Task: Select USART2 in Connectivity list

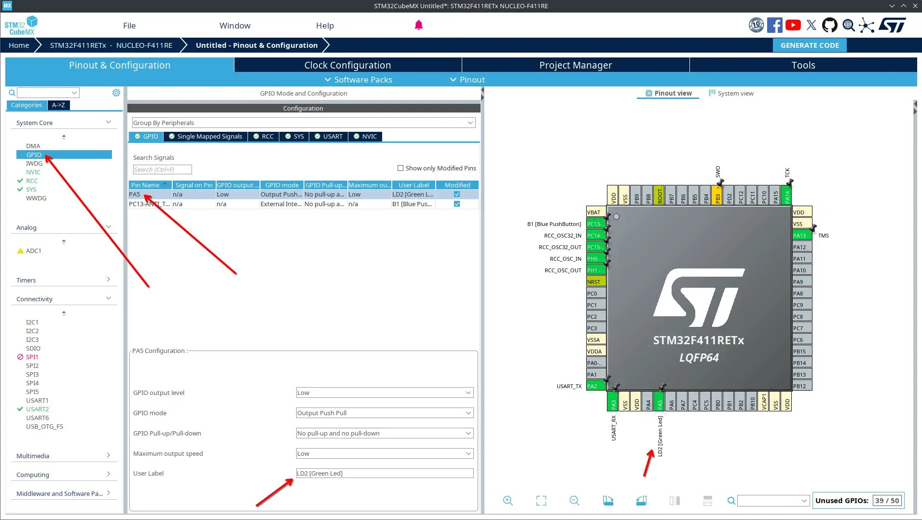Action: 37,409
